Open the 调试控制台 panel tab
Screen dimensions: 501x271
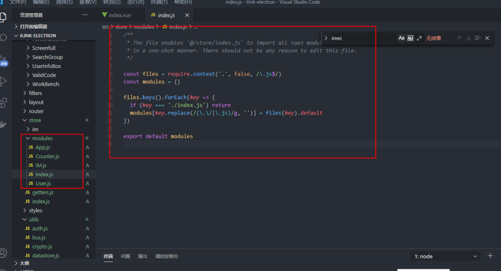(x=167, y=256)
